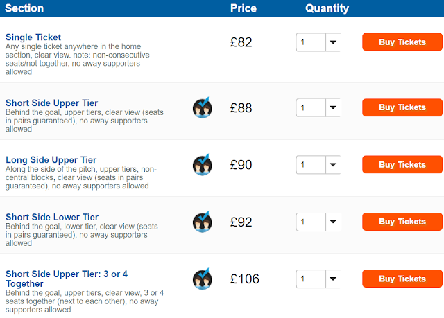
Task: Expand quantity selector for Short Side Lower Tier
Action: click(318, 222)
